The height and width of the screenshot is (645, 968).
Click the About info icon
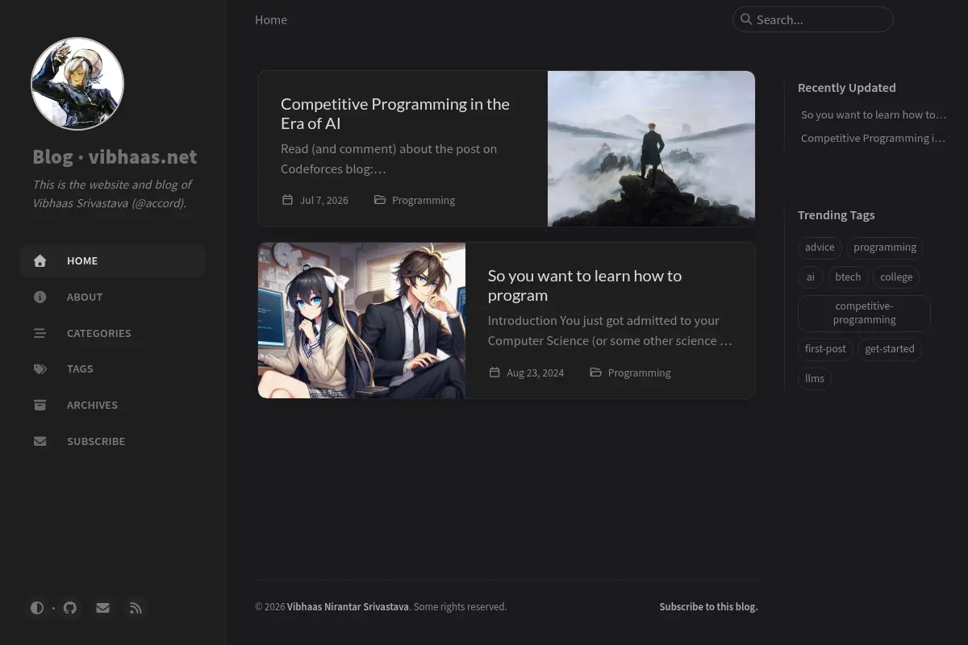point(40,297)
